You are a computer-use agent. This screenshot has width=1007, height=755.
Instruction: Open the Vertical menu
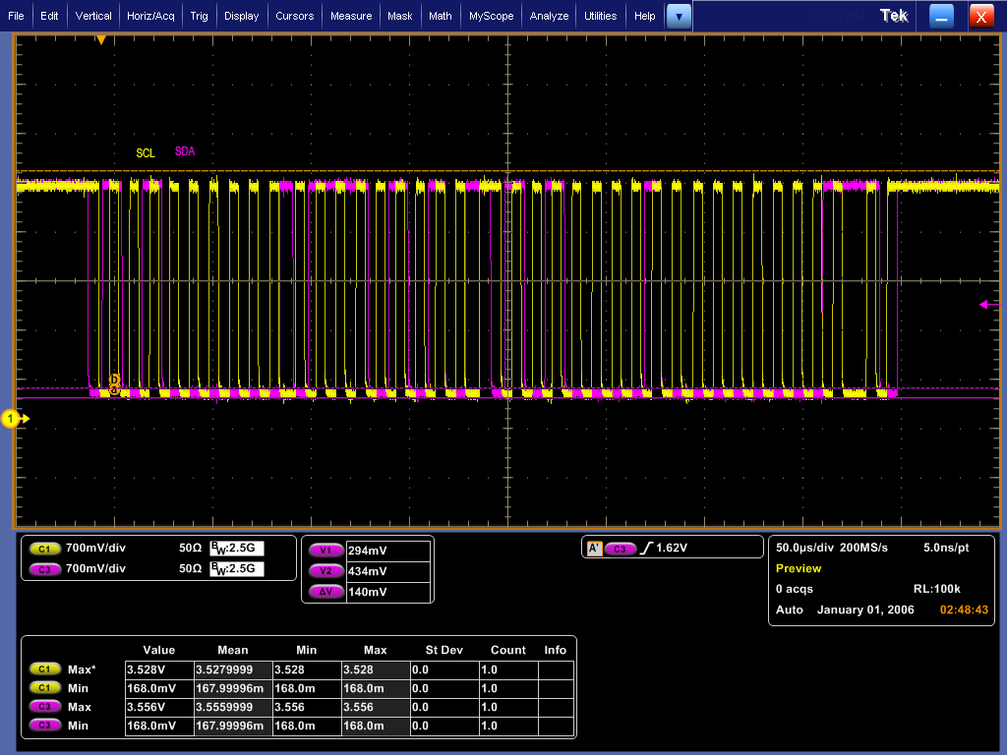[93, 16]
